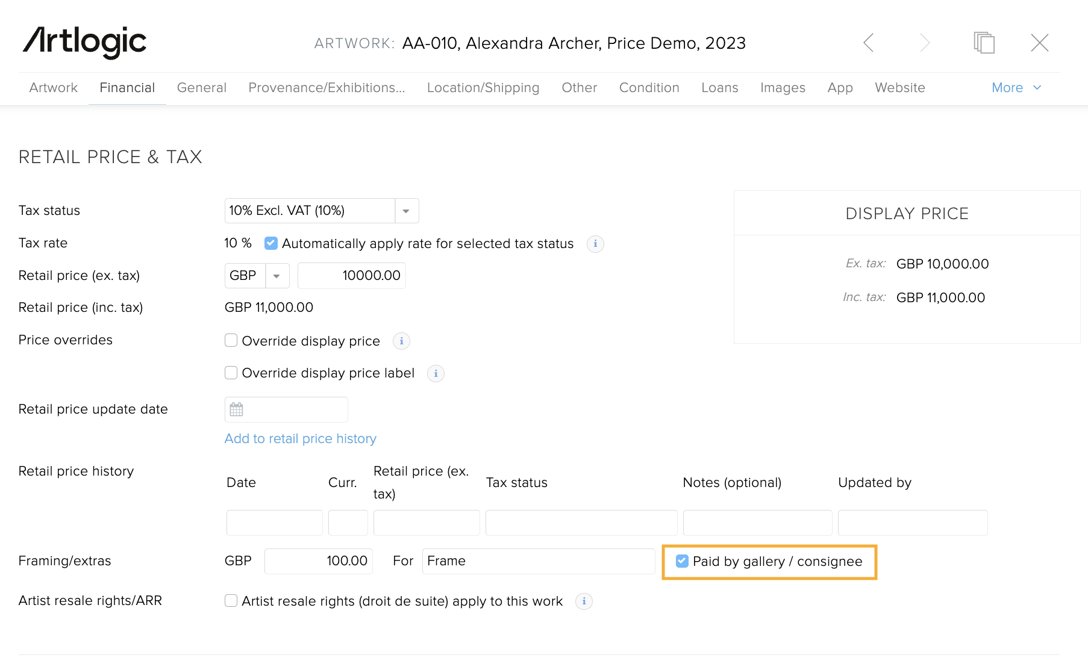
Task: Open the Condition tab
Action: [649, 88]
